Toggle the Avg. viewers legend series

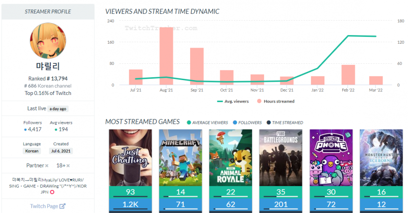click(233, 101)
